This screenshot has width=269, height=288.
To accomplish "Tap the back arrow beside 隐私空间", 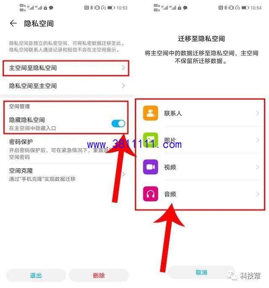I will coord(13,24).
